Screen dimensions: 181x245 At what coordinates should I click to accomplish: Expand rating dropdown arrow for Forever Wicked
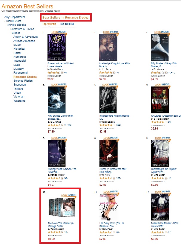[x=62, y=72]
